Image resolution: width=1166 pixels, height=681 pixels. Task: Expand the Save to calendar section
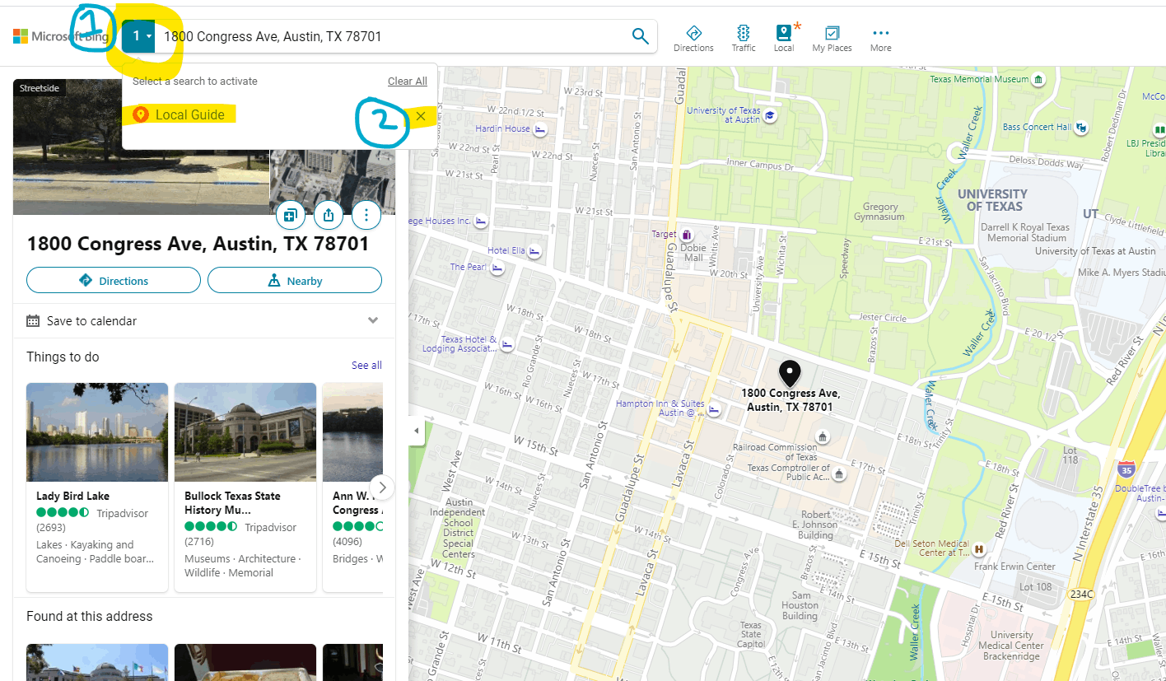click(x=204, y=321)
